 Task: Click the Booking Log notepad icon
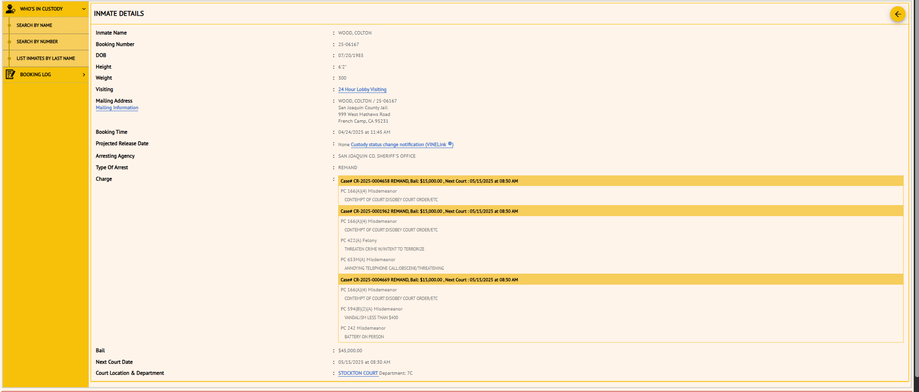(x=11, y=74)
